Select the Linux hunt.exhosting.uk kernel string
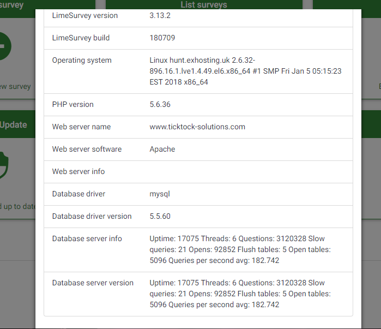This screenshot has width=381, height=329. tap(245, 71)
